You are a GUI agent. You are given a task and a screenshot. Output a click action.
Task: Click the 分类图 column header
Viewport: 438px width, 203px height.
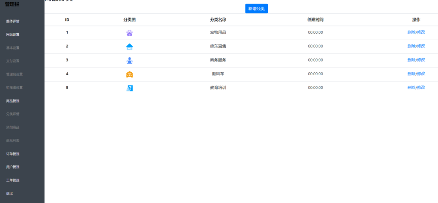point(130,20)
